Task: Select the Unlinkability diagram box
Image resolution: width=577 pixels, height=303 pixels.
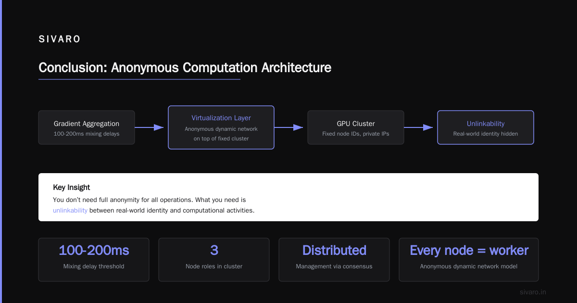Action: pyautogui.click(x=486, y=127)
